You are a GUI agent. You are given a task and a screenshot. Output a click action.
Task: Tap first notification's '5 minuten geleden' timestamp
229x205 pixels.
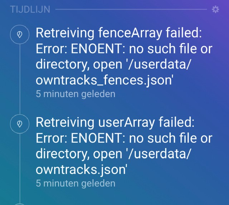click(x=75, y=94)
